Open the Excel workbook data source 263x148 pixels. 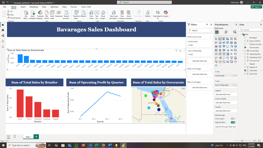(33, 15)
